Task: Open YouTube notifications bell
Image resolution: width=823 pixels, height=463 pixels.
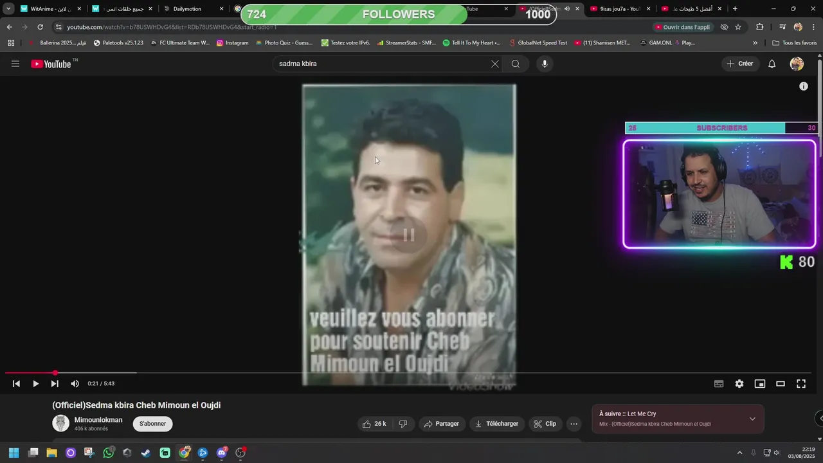Action: [x=772, y=64]
